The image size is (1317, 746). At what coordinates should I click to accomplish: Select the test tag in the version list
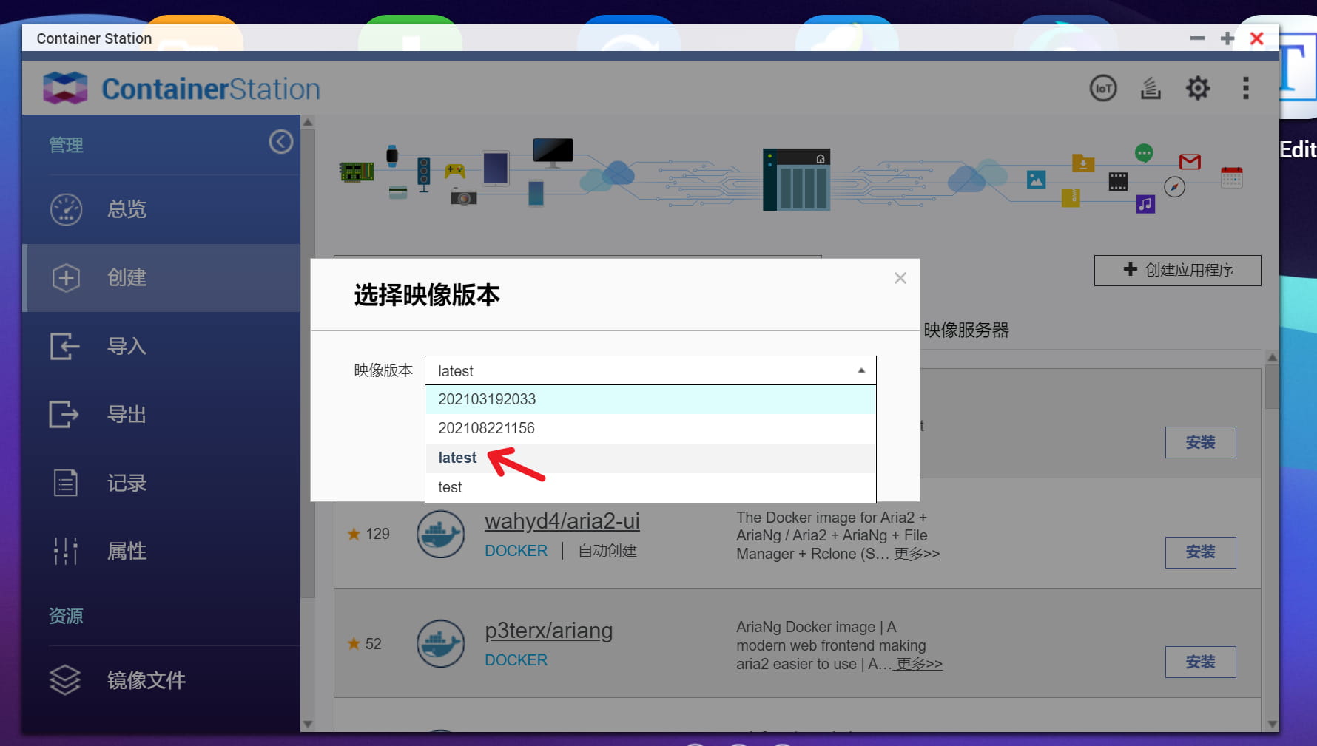(449, 486)
